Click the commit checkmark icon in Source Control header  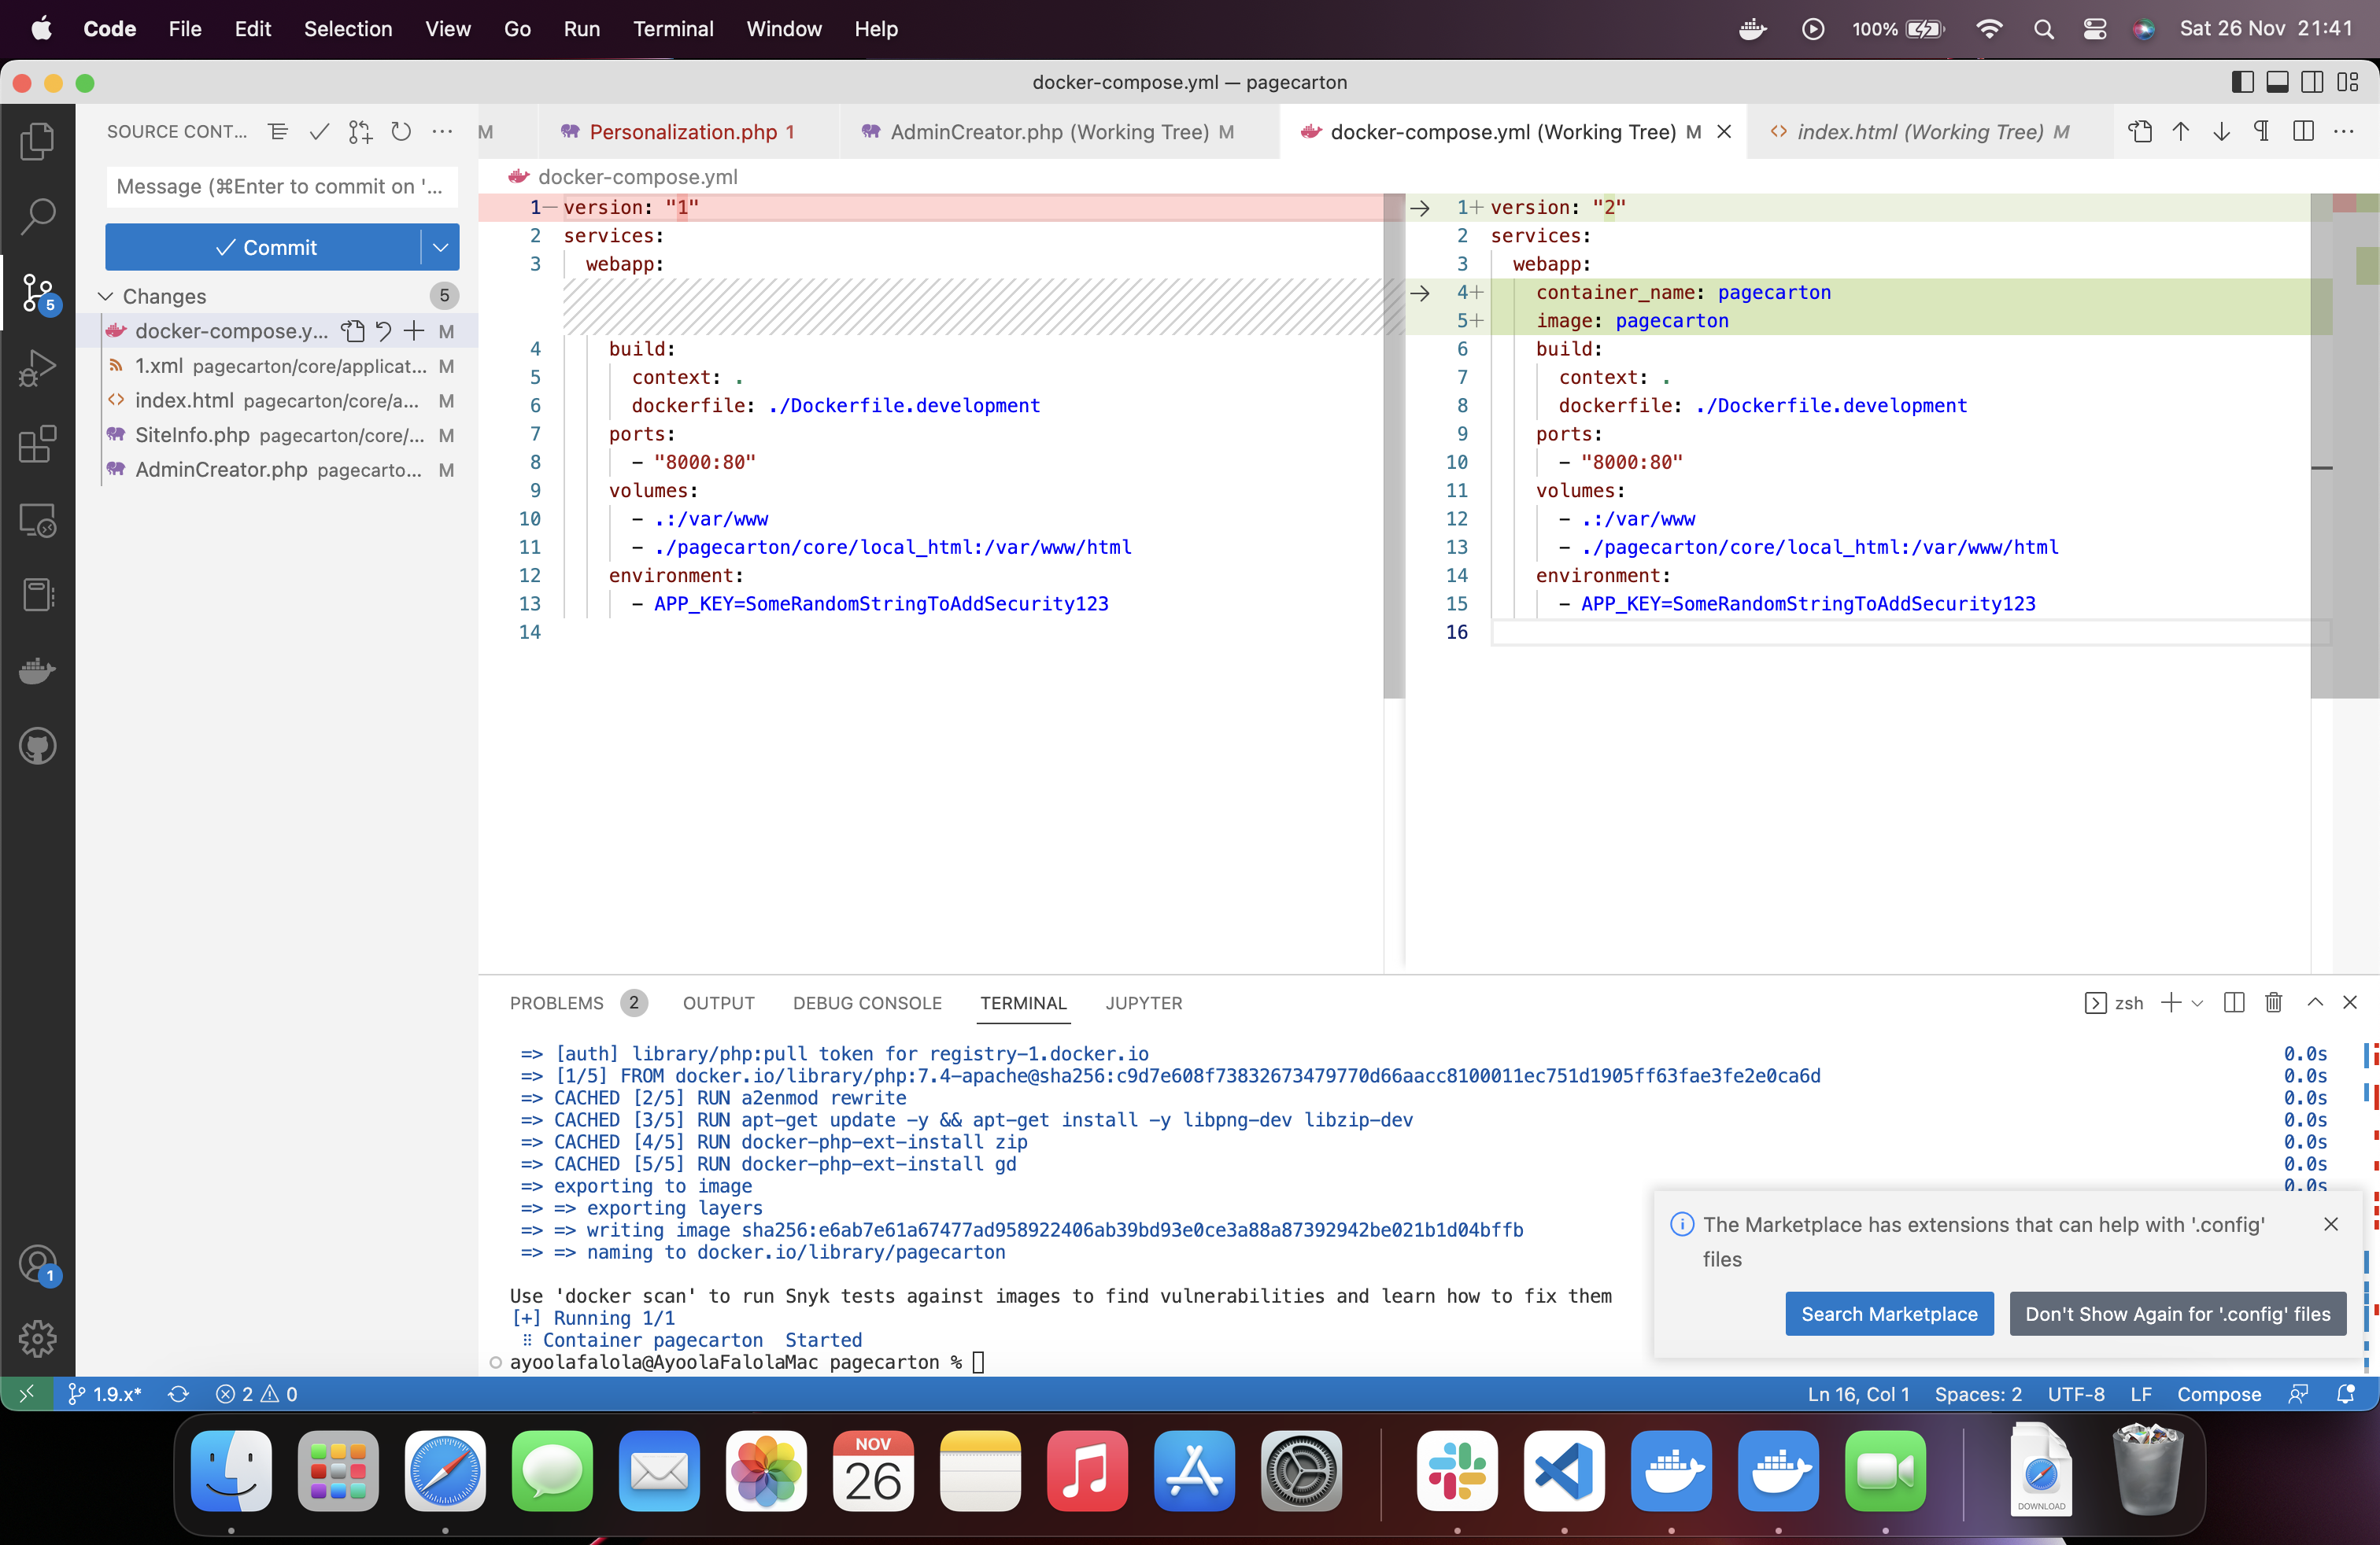tap(319, 132)
